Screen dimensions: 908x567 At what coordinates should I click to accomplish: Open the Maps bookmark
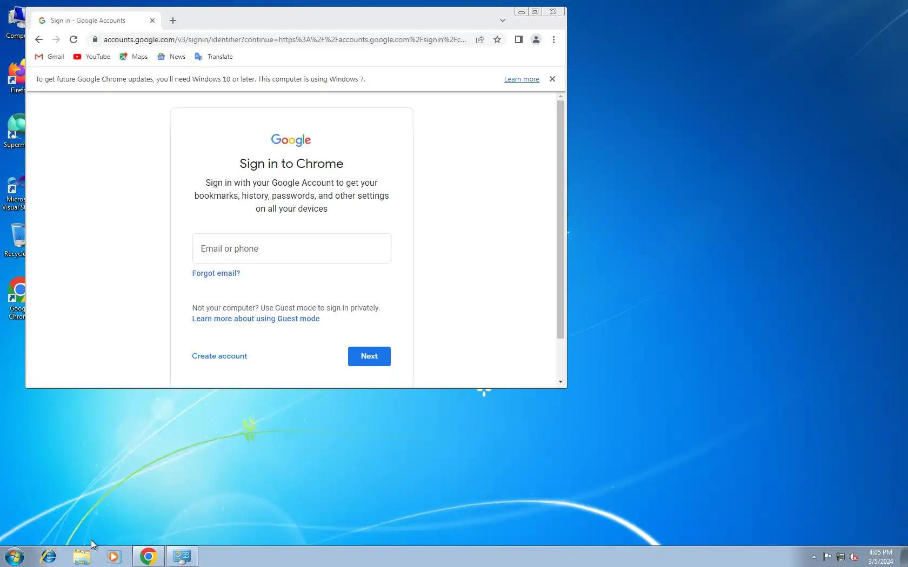coord(133,57)
